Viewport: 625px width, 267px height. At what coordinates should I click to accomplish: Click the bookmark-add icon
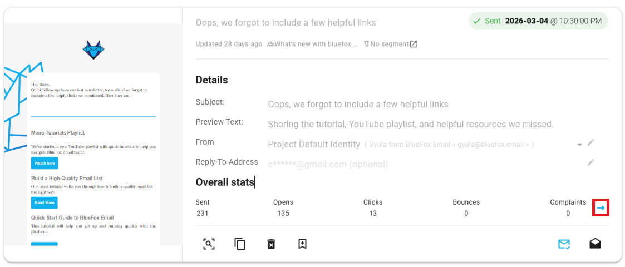click(x=302, y=244)
